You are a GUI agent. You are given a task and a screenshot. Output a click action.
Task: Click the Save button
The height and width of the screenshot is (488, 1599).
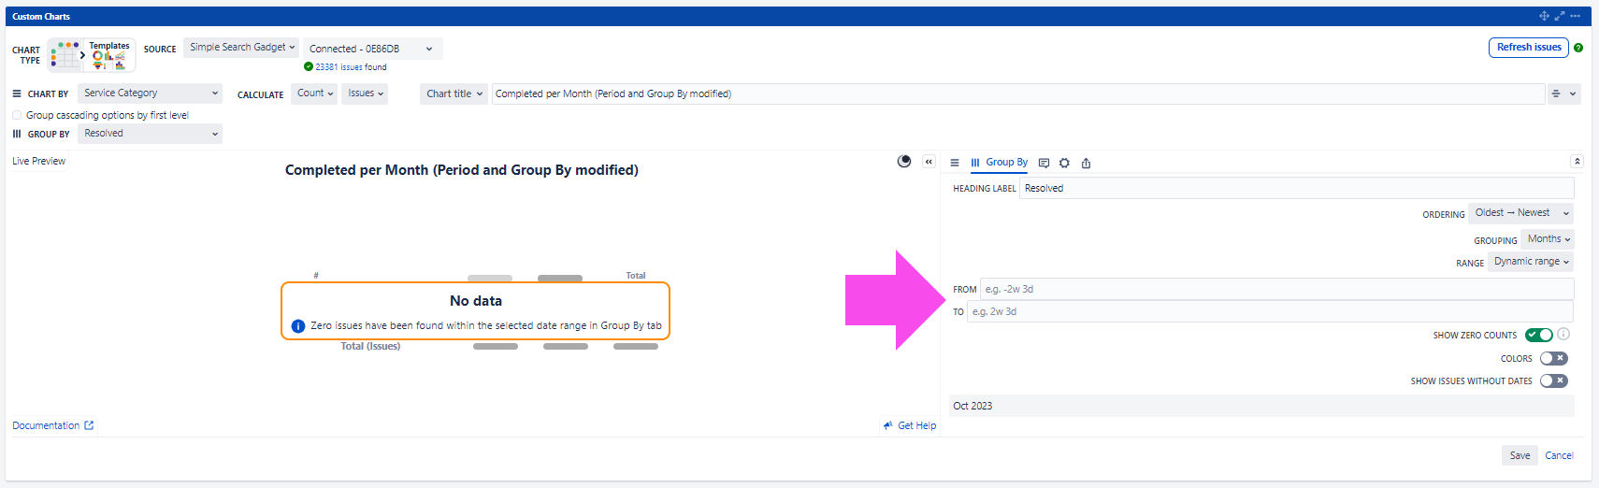pyautogui.click(x=1520, y=455)
